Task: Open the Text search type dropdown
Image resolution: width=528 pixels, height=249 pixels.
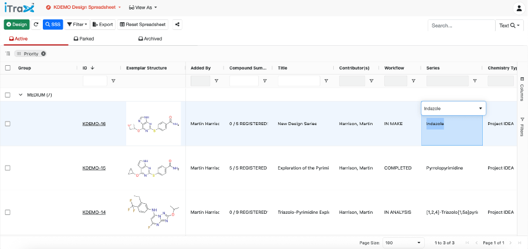Action: pyautogui.click(x=509, y=26)
